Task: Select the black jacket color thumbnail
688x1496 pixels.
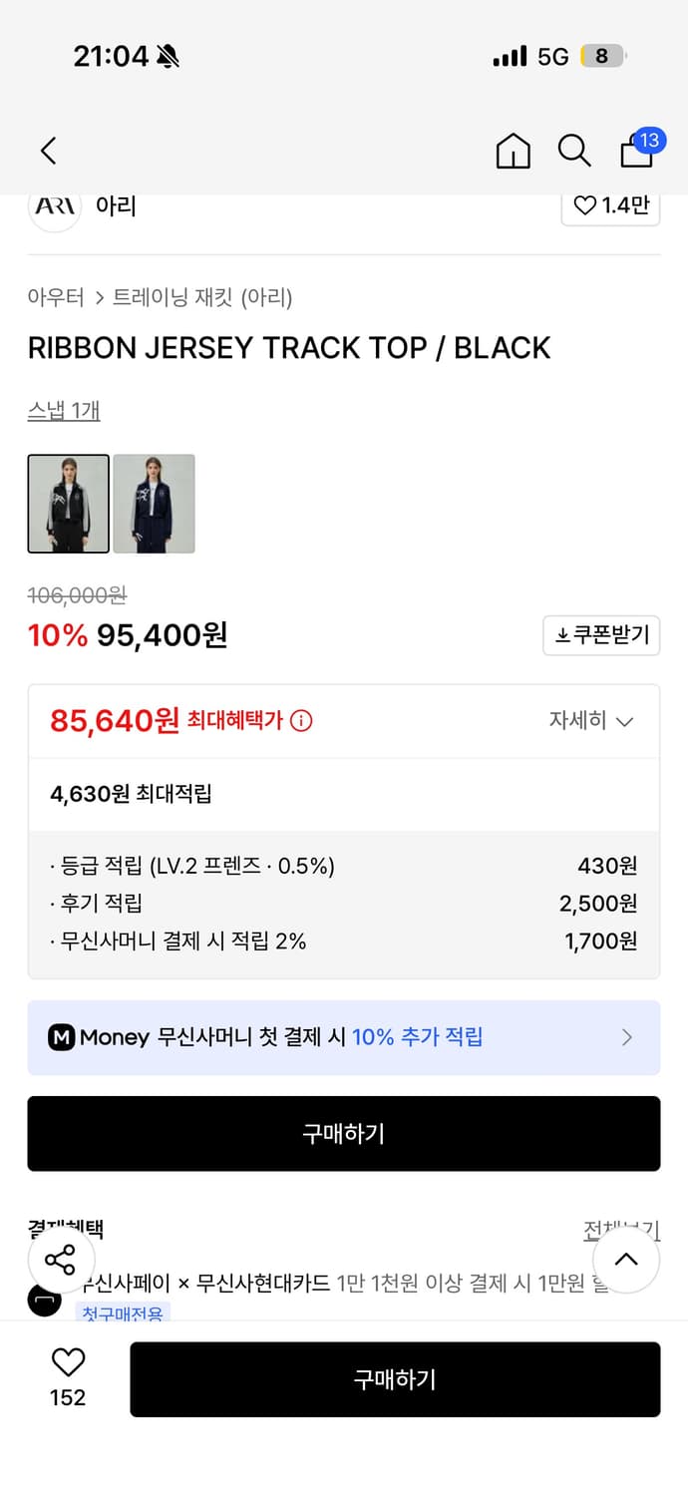Action: coord(69,504)
